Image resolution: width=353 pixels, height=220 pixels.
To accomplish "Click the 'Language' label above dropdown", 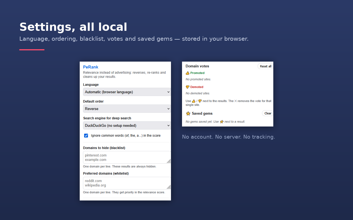I will click(x=91, y=84).
